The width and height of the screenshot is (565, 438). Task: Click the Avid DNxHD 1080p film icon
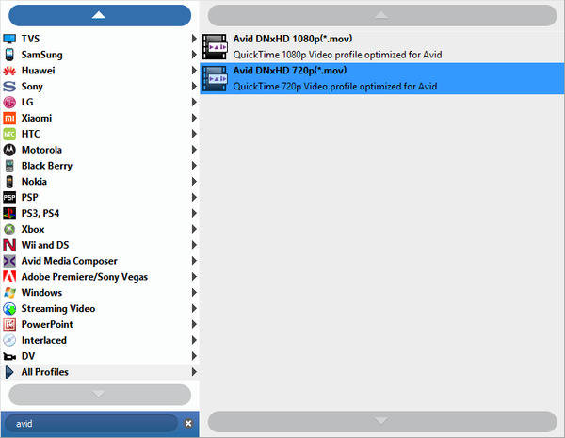(215, 46)
